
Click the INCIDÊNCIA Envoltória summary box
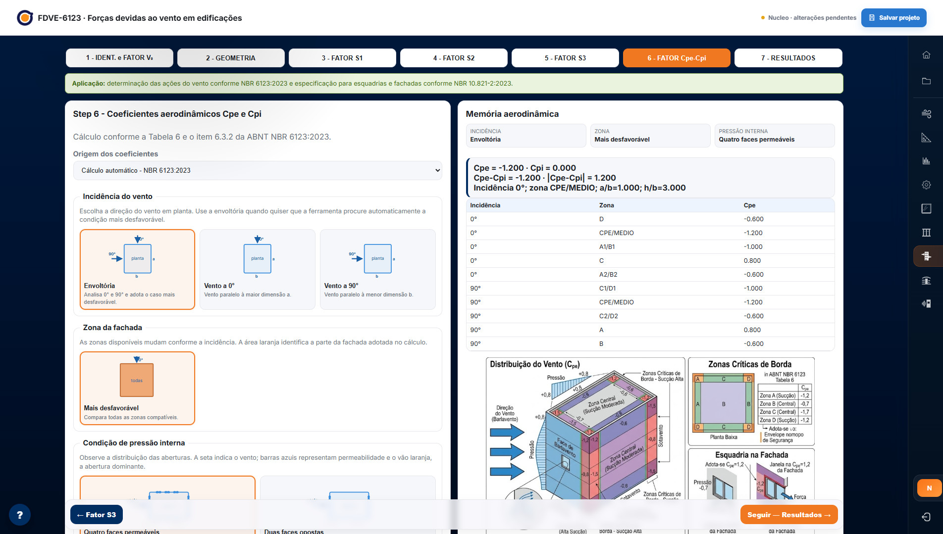(526, 136)
